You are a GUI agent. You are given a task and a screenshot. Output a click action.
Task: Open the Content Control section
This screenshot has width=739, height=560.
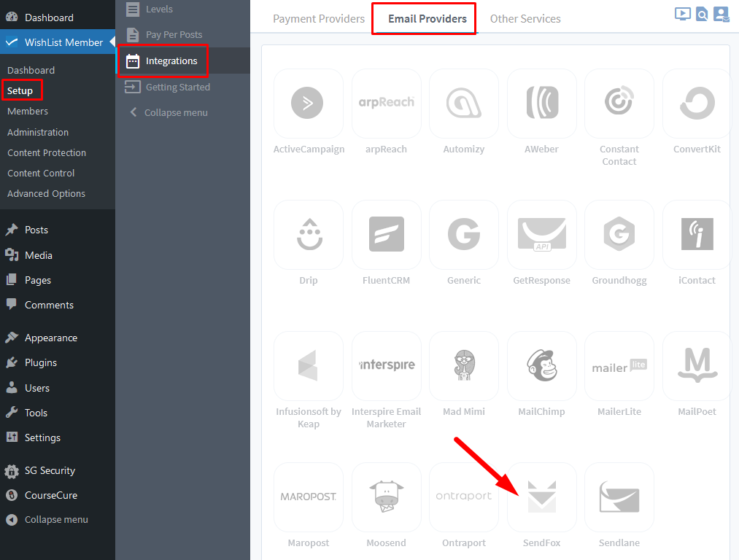coord(41,173)
